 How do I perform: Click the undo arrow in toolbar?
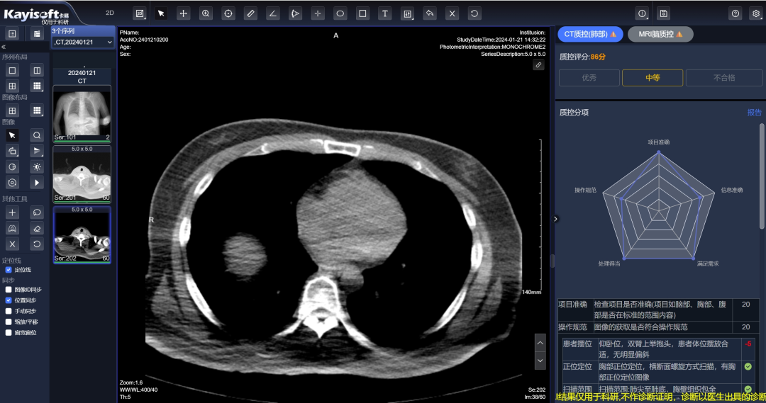pos(429,13)
